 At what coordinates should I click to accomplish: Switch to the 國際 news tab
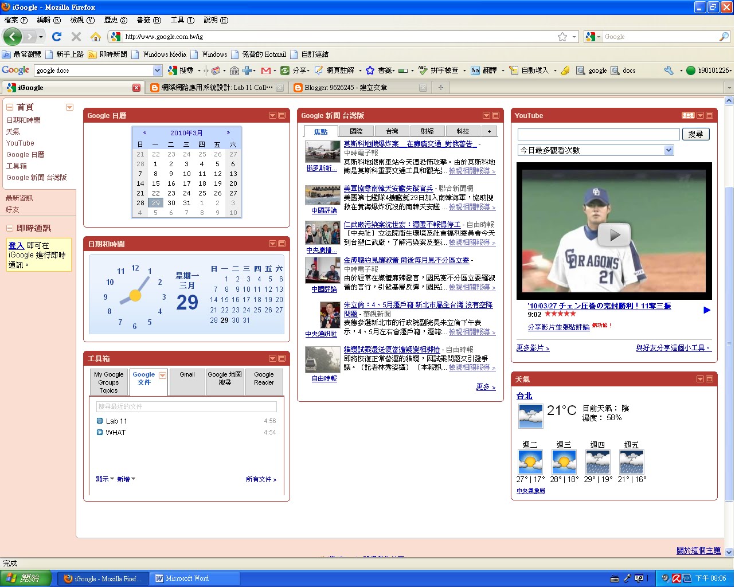point(357,131)
